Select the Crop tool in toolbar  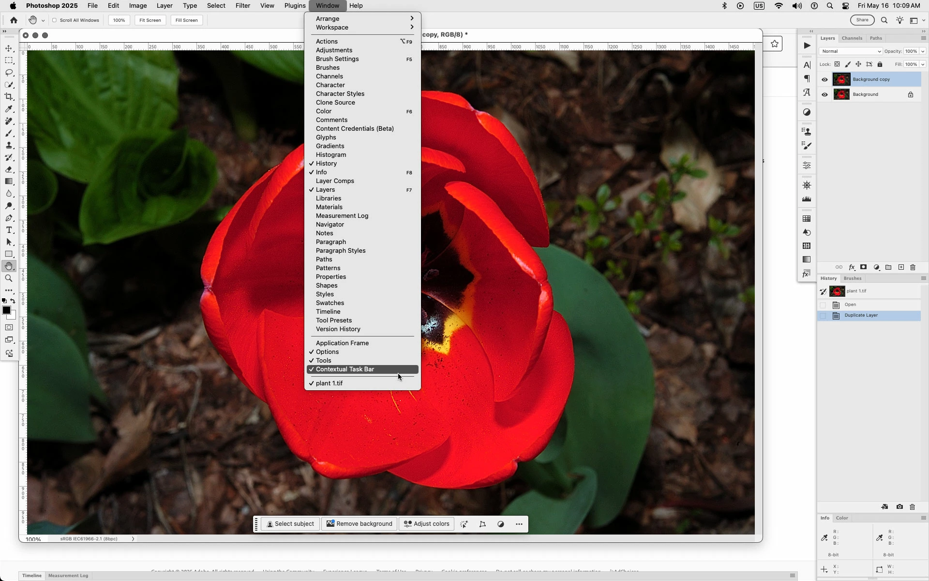pyautogui.click(x=9, y=97)
